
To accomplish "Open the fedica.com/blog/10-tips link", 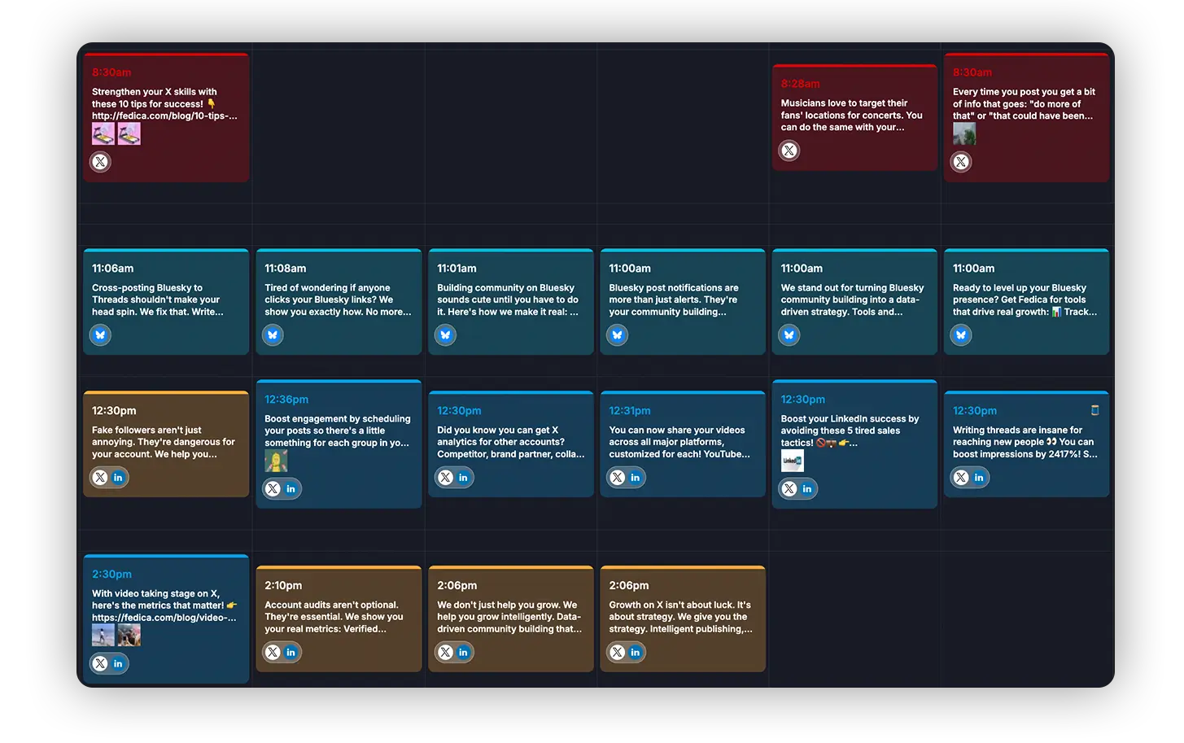I will tap(164, 116).
